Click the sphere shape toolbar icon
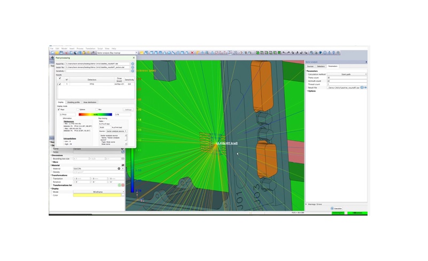Screen dimensions: 428x261 [169, 53]
